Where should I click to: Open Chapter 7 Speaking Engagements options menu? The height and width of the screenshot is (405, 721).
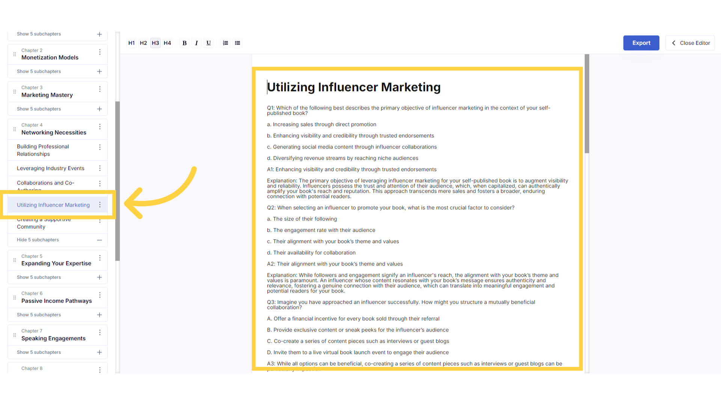[x=100, y=333]
